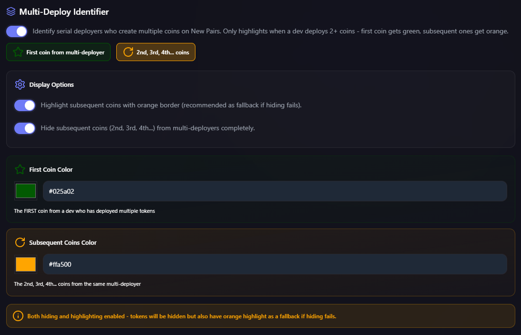Click the refresh icon next to Subsequent Coins Color
The image size is (521, 335).
click(x=20, y=242)
